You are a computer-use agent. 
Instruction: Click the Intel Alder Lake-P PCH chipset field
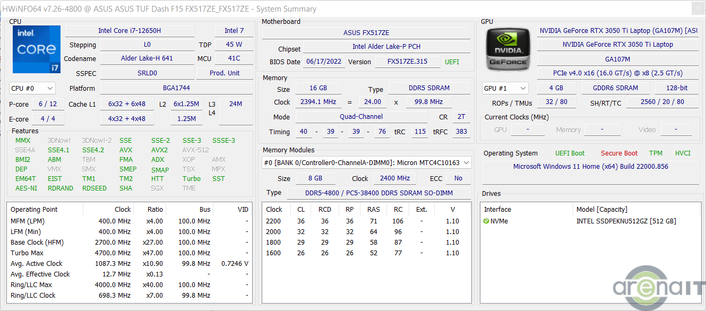click(x=386, y=47)
